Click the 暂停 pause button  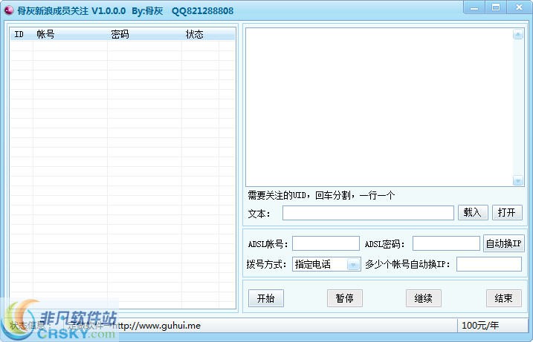pyautogui.click(x=345, y=298)
